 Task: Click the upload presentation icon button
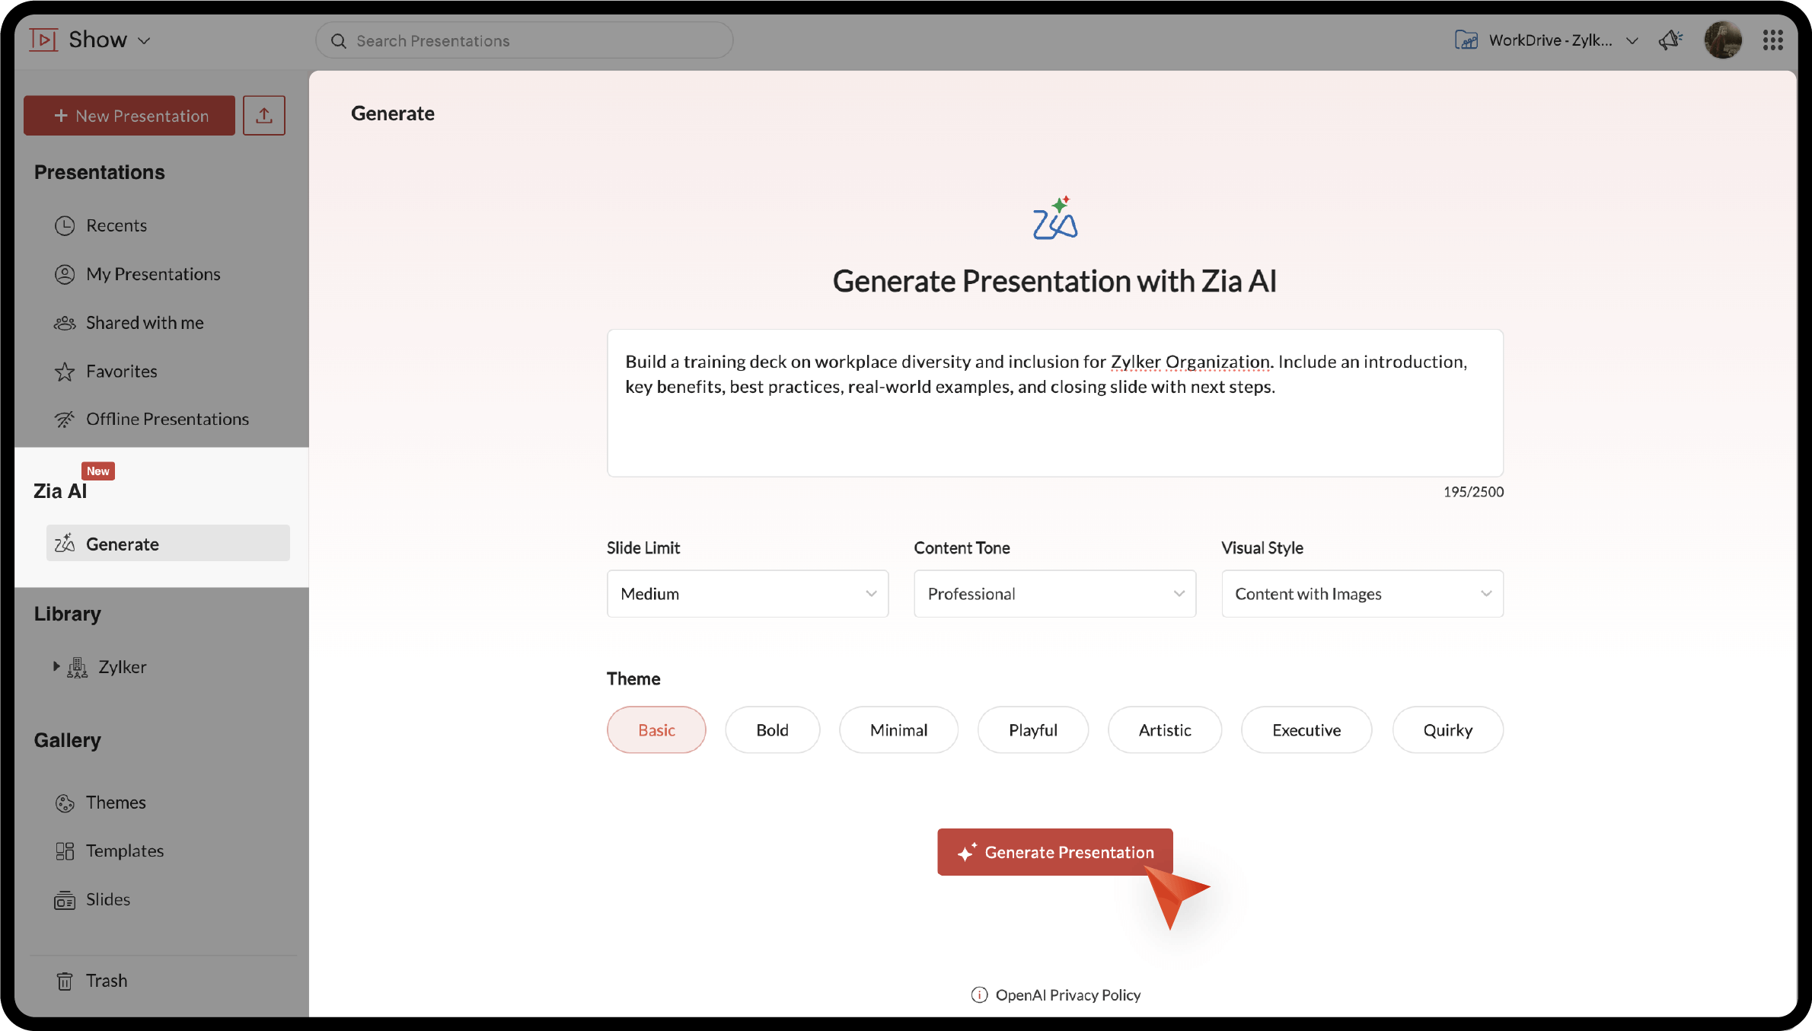263,116
